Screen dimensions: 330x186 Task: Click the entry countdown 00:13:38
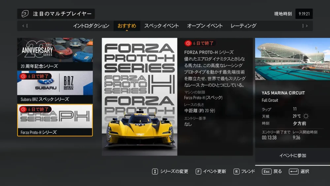pyautogui.click(x=269, y=137)
